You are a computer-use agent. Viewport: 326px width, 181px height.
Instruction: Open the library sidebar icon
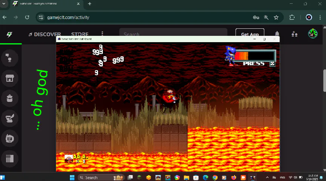tap(10, 159)
